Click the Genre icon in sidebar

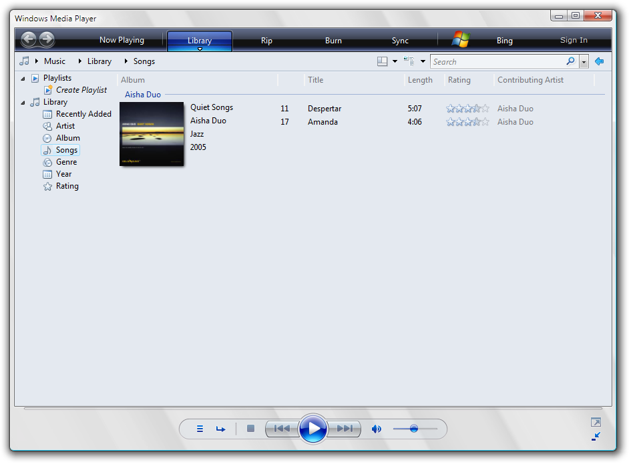47,162
